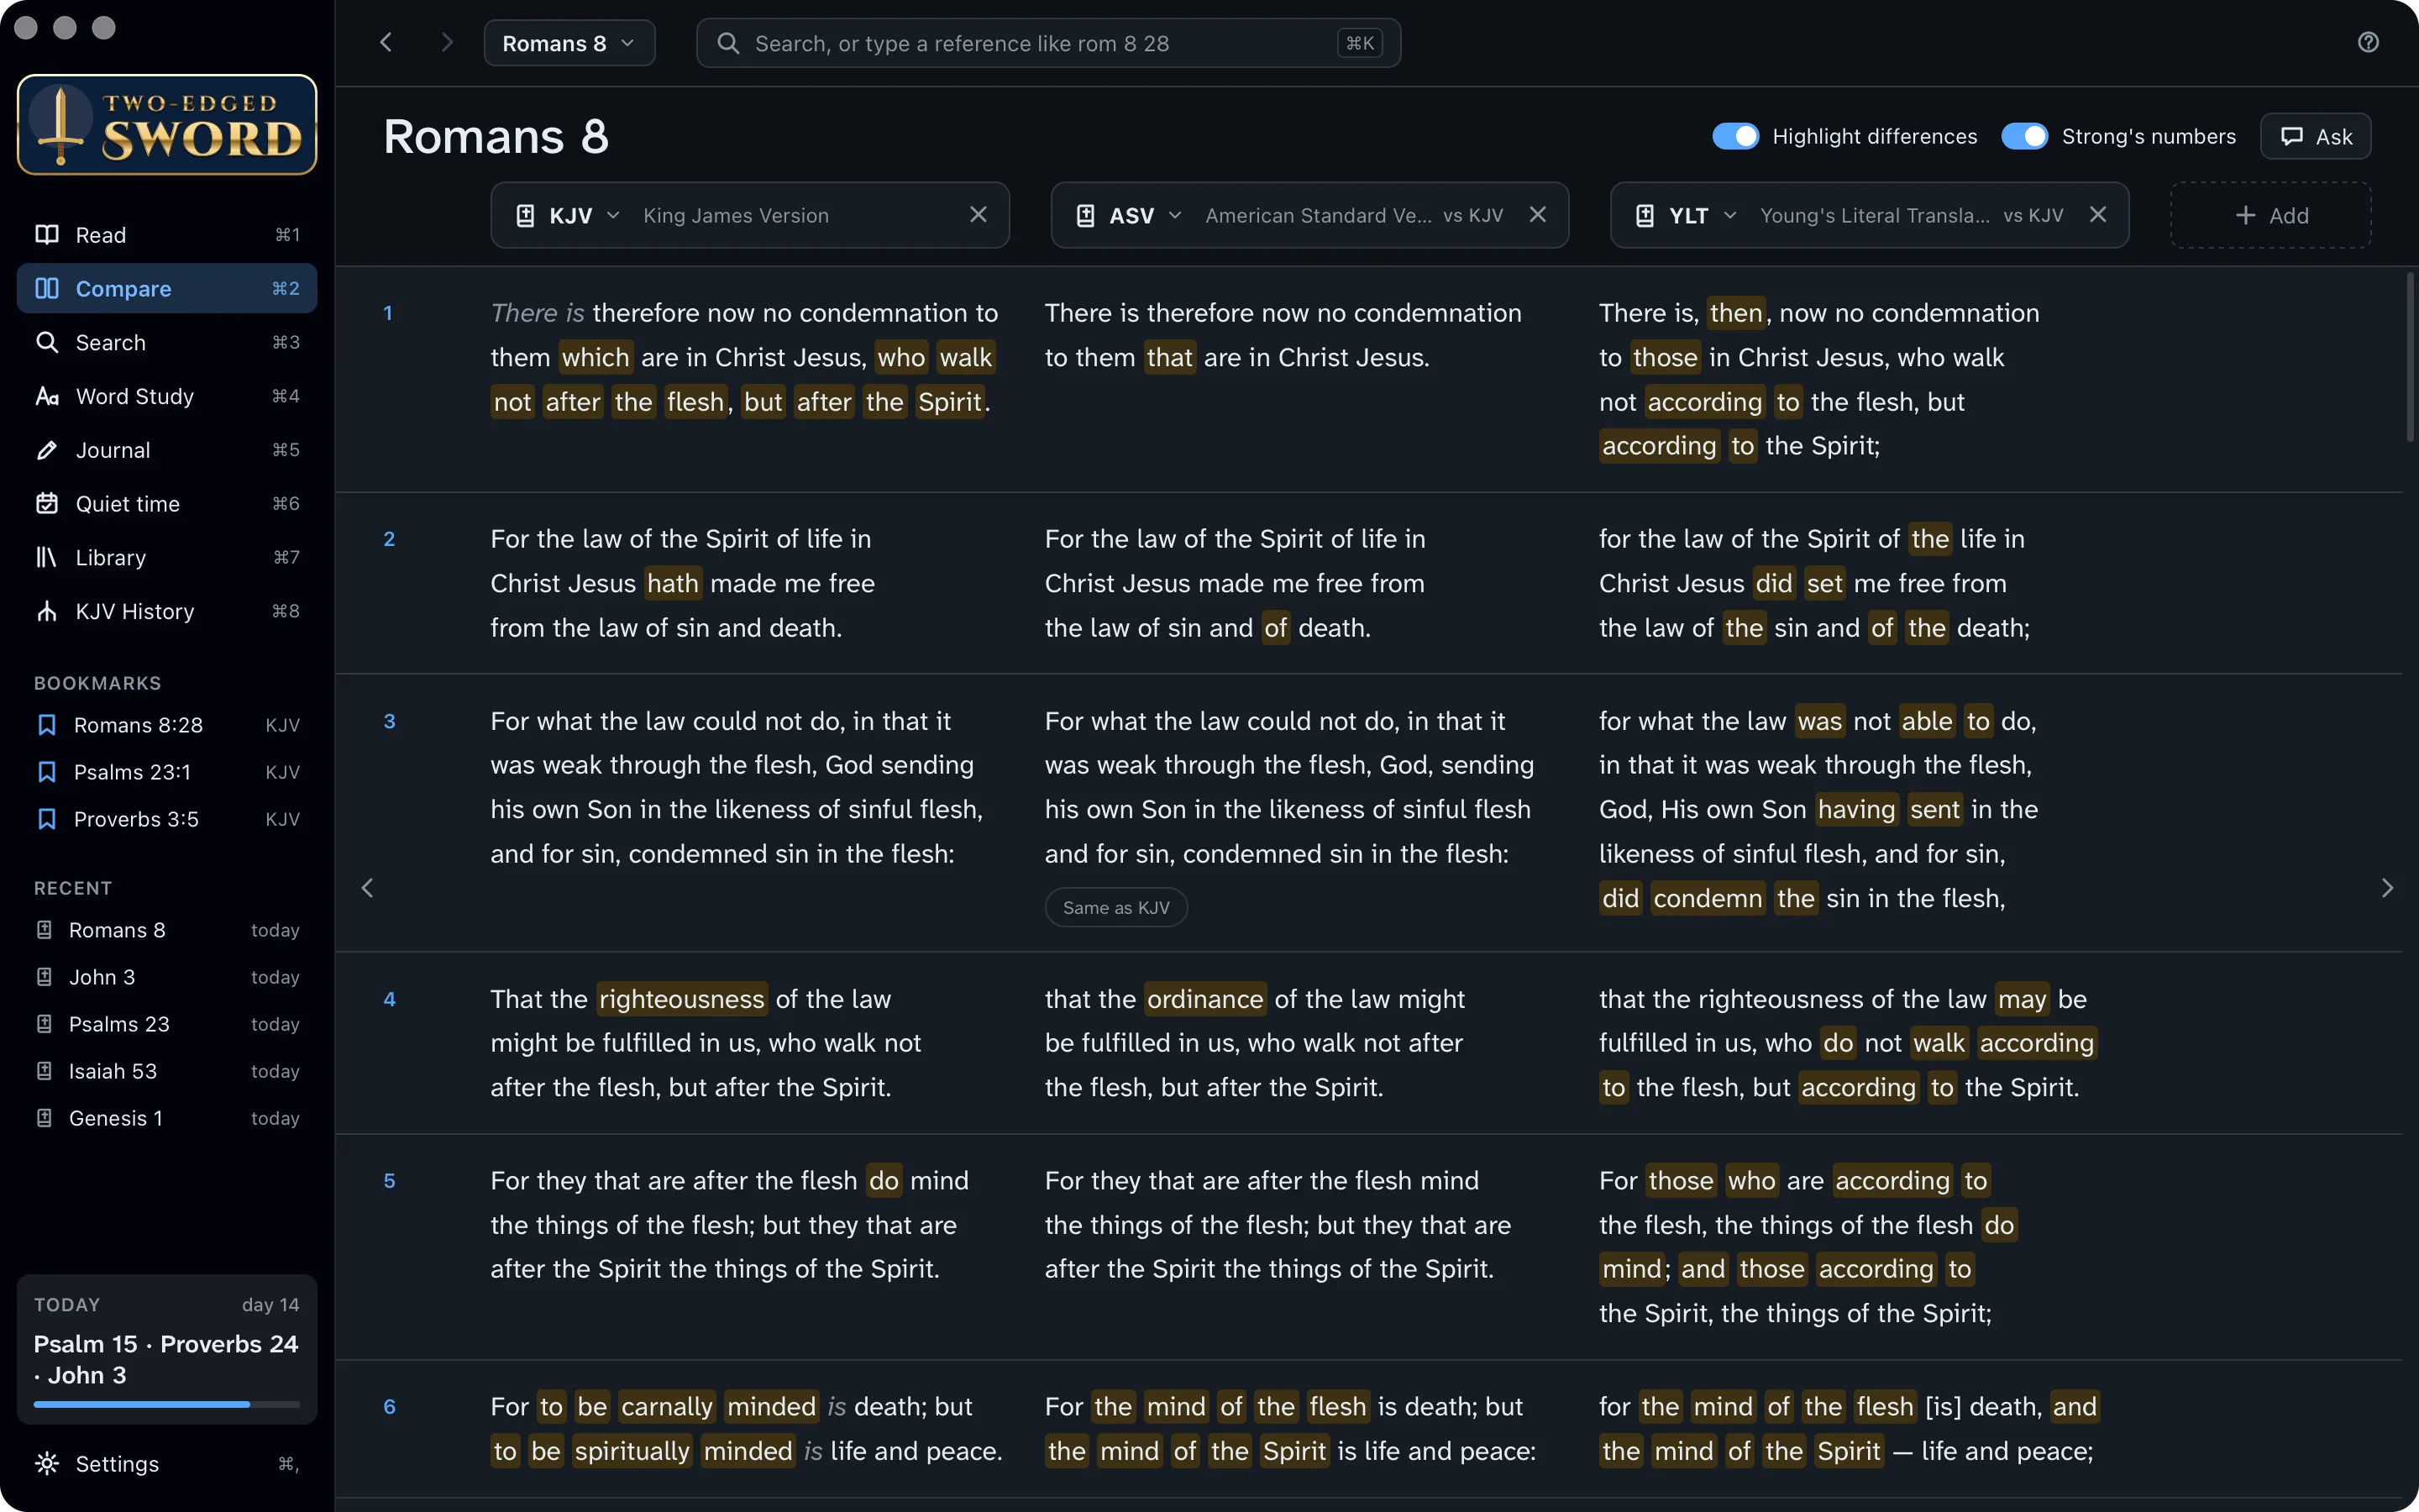2419x1512 pixels.
Task: Open the Read view in sidebar
Action: tap(167, 234)
